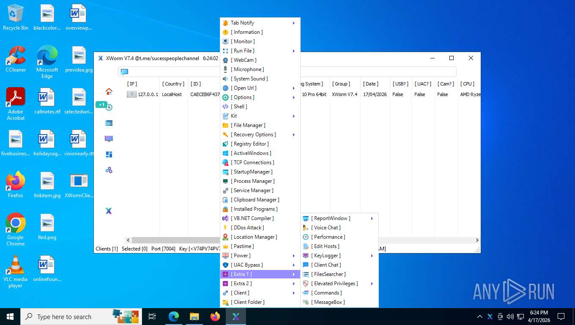575x325 pixels.
Task: Open Task View on taskbar
Action: click(x=152, y=317)
